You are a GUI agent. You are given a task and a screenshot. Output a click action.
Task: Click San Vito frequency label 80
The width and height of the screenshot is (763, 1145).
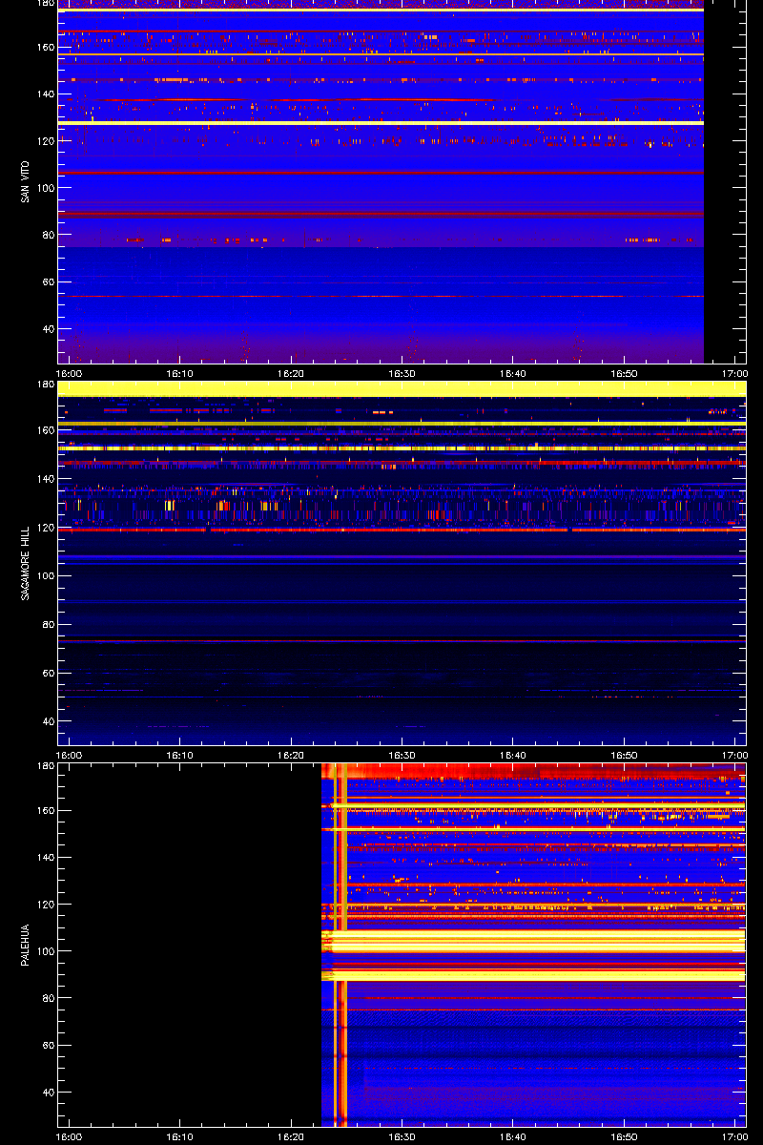tap(48, 235)
